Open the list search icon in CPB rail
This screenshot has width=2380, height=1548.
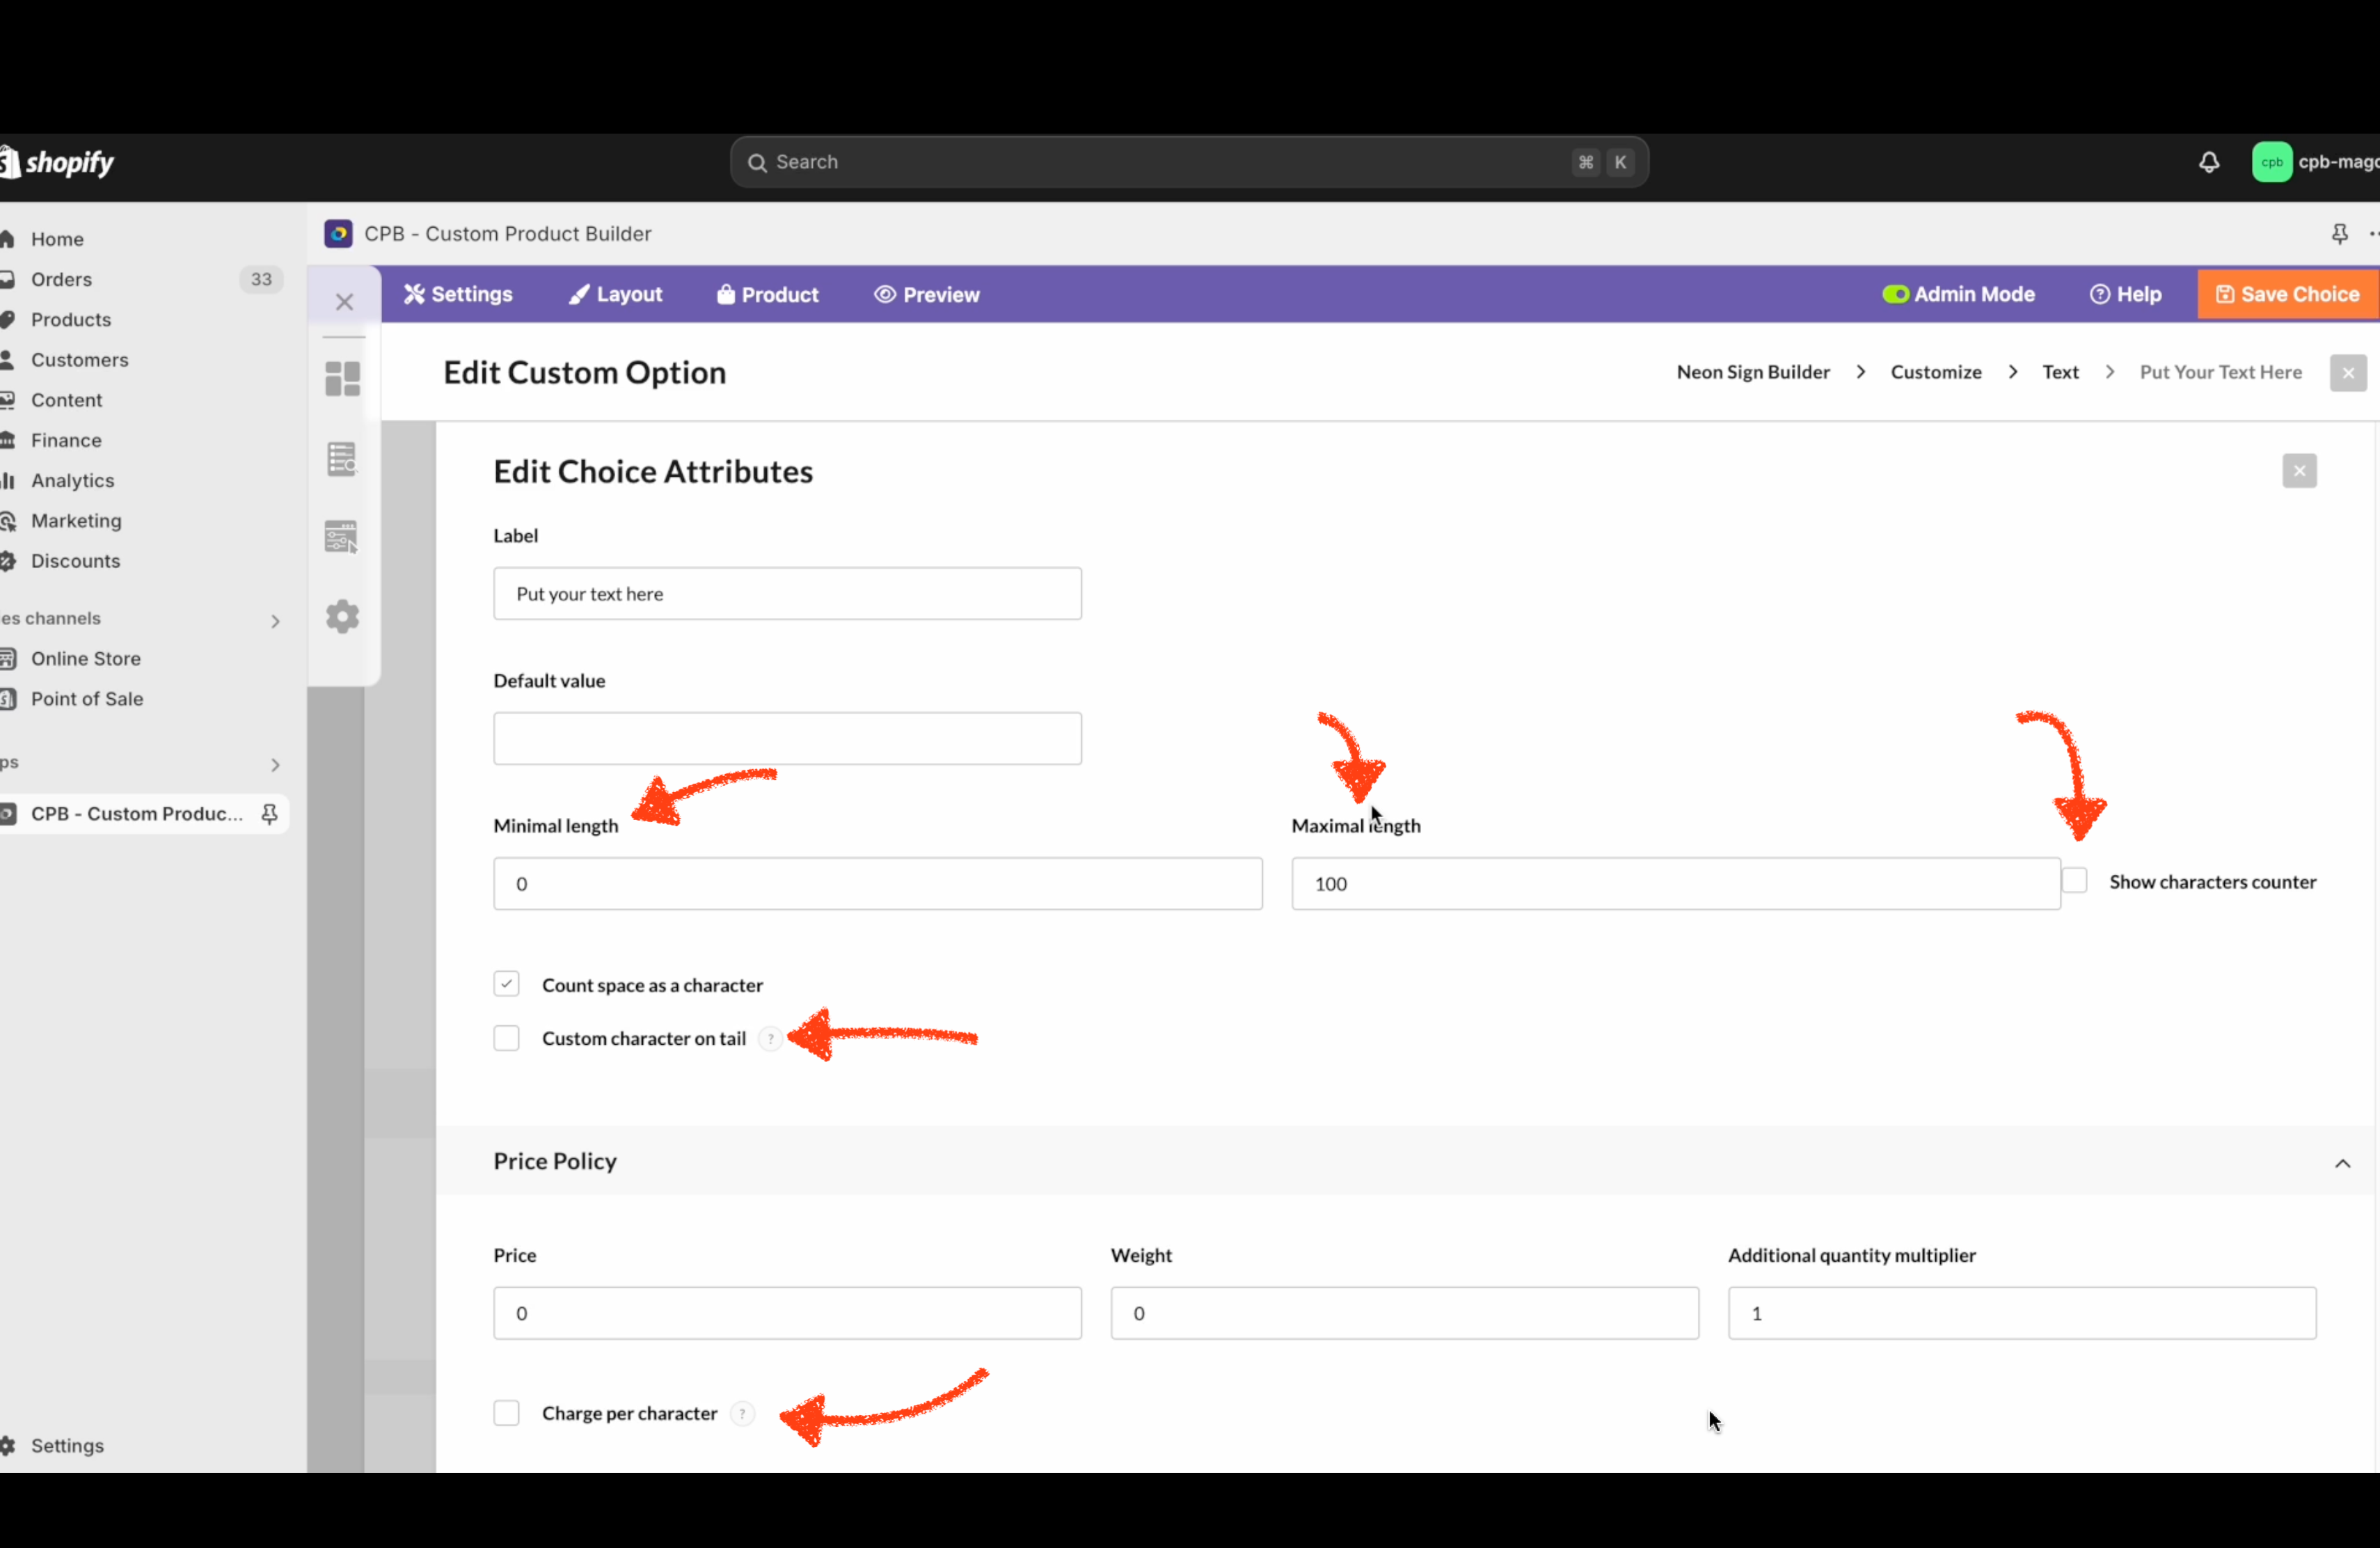tap(342, 459)
